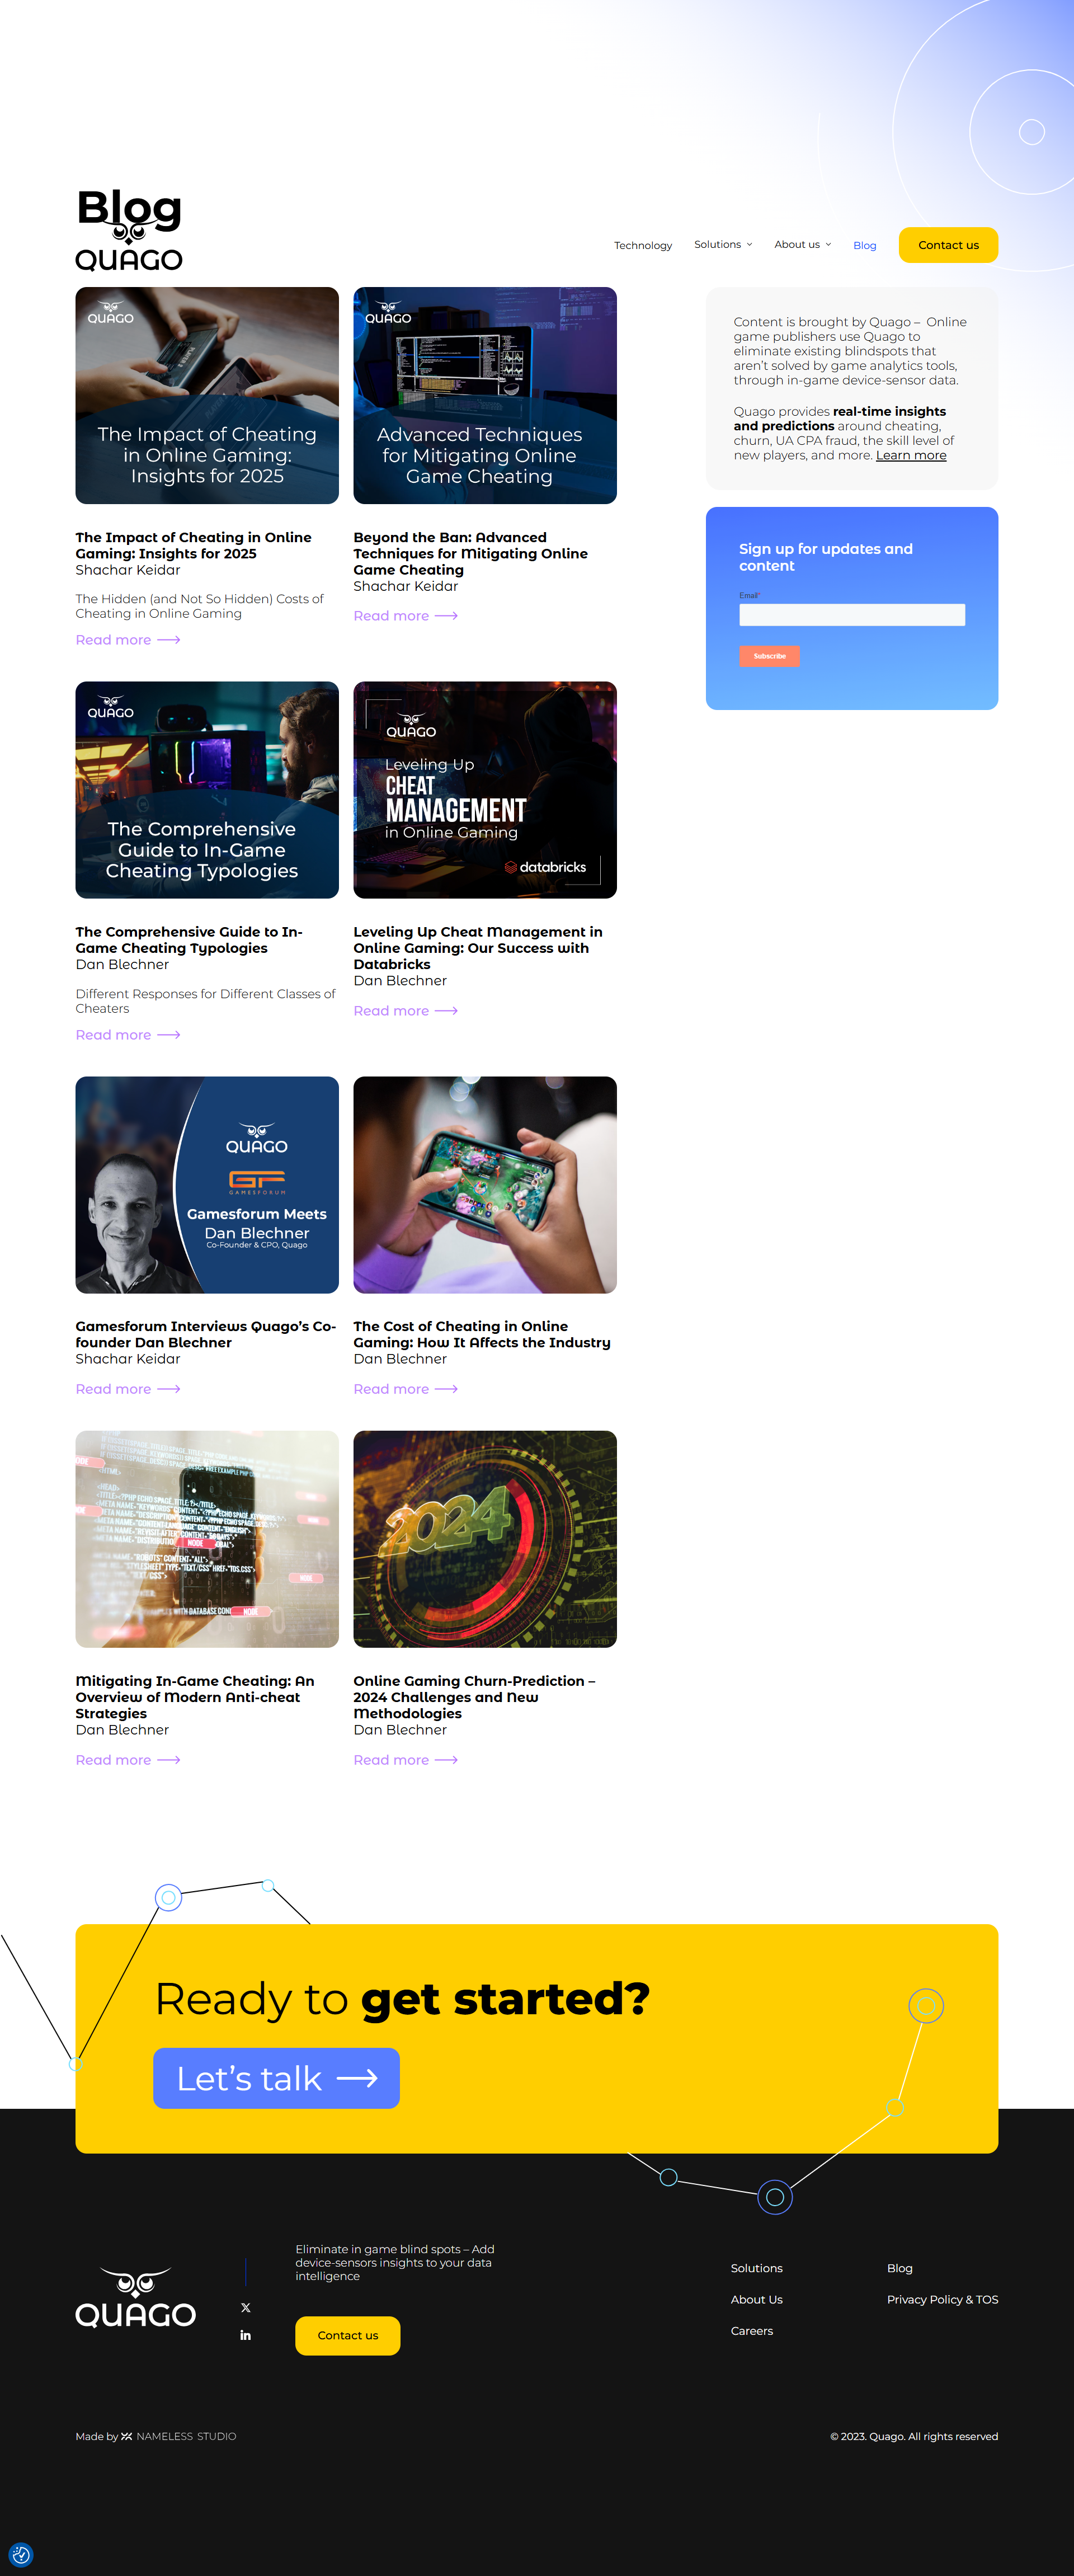Click the arrow beside first Read more link
1074x2576 pixels.
[x=169, y=640]
